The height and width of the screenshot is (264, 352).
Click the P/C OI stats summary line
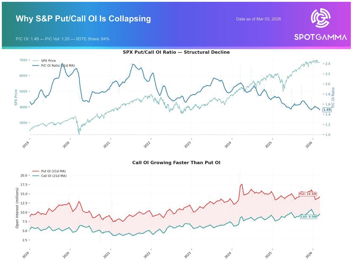pos(63,39)
